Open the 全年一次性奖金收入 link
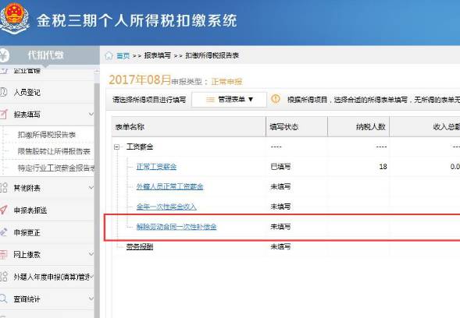Image resolution: width=460 pixels, height=318 pixels. [x=166, y=207]
